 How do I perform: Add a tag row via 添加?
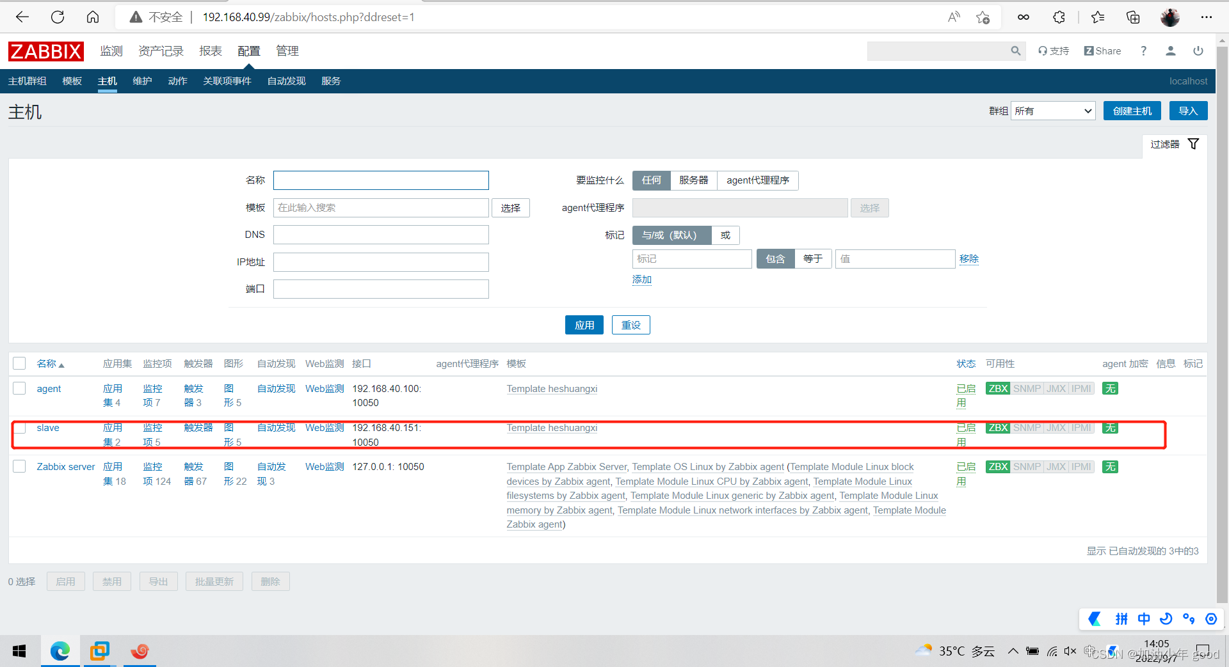coord(642,279)
